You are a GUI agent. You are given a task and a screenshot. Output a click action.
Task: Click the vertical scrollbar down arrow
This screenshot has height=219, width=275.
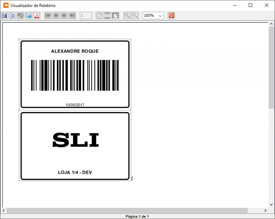[271, 205]
